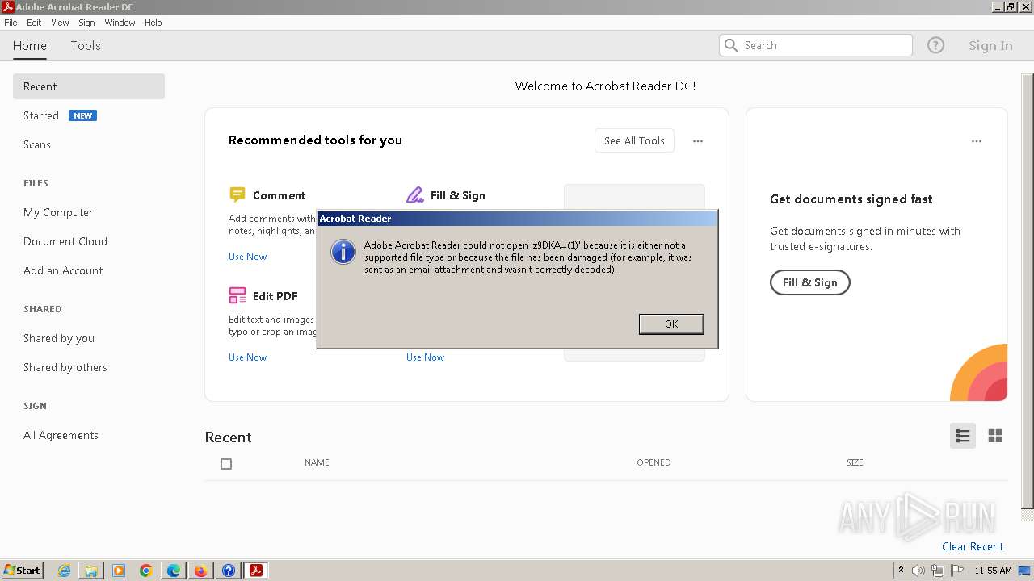Click the action center flag icon
1034x581 pixels.
click(957, 571)
